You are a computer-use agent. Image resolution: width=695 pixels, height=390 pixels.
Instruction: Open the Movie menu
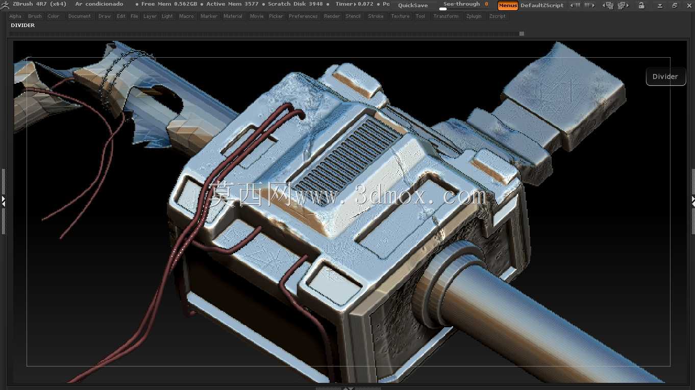(x=257, y=16)
